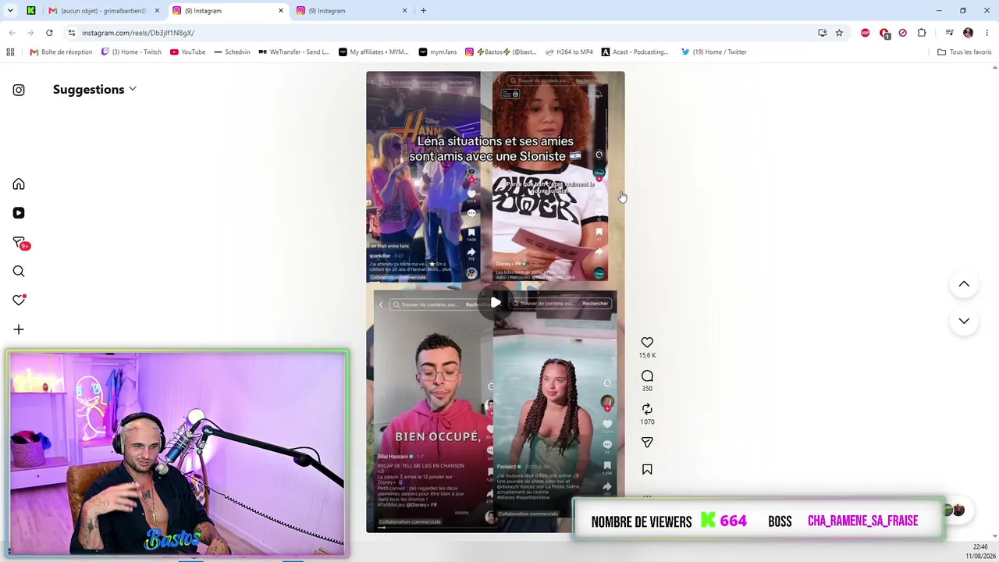Image resolution: width=999 pixels, height=562 pixels.
Task: Switch to the Gmail (aucun objet) tab
Action: point(102,11)
